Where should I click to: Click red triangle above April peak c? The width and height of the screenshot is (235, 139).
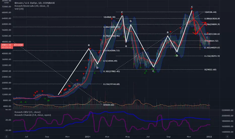(x=122, y=14)
